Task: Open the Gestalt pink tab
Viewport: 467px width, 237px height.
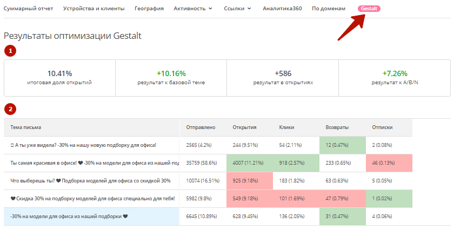Action: tap(369, 9)
